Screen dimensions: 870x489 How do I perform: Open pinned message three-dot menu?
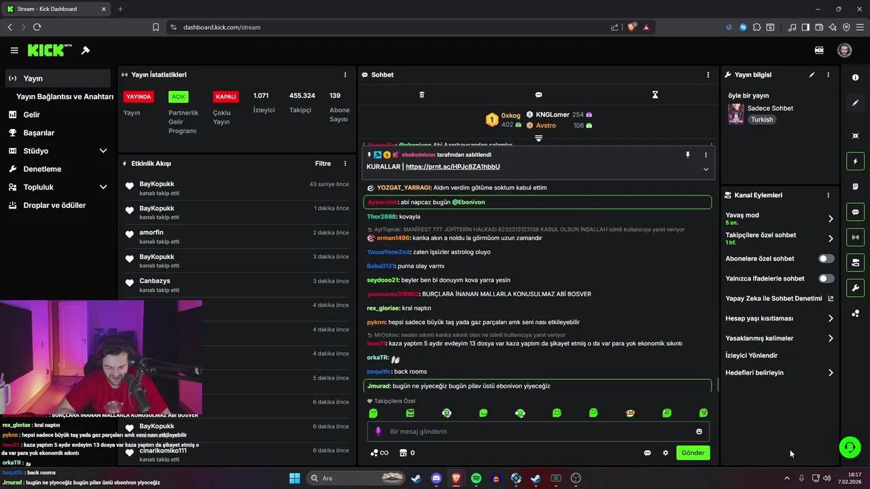coord(706,155)
